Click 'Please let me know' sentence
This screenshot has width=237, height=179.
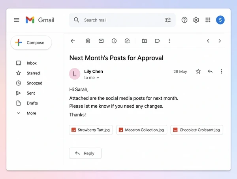pos(116,106)
